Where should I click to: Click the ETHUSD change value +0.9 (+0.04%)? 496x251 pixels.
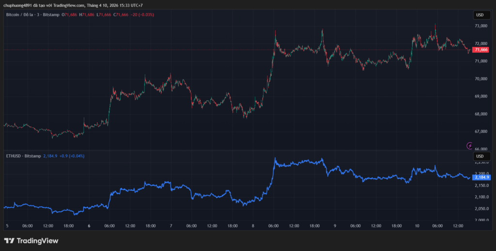(71, 156)
